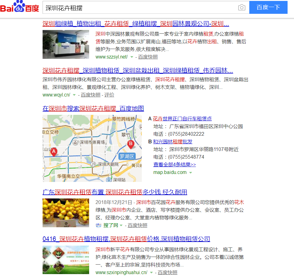Viewport: 294px width, 279px height.
Task: Click address 深圳市罗湖区华丽路1107号附近
Action: click(x=204, y=149)
